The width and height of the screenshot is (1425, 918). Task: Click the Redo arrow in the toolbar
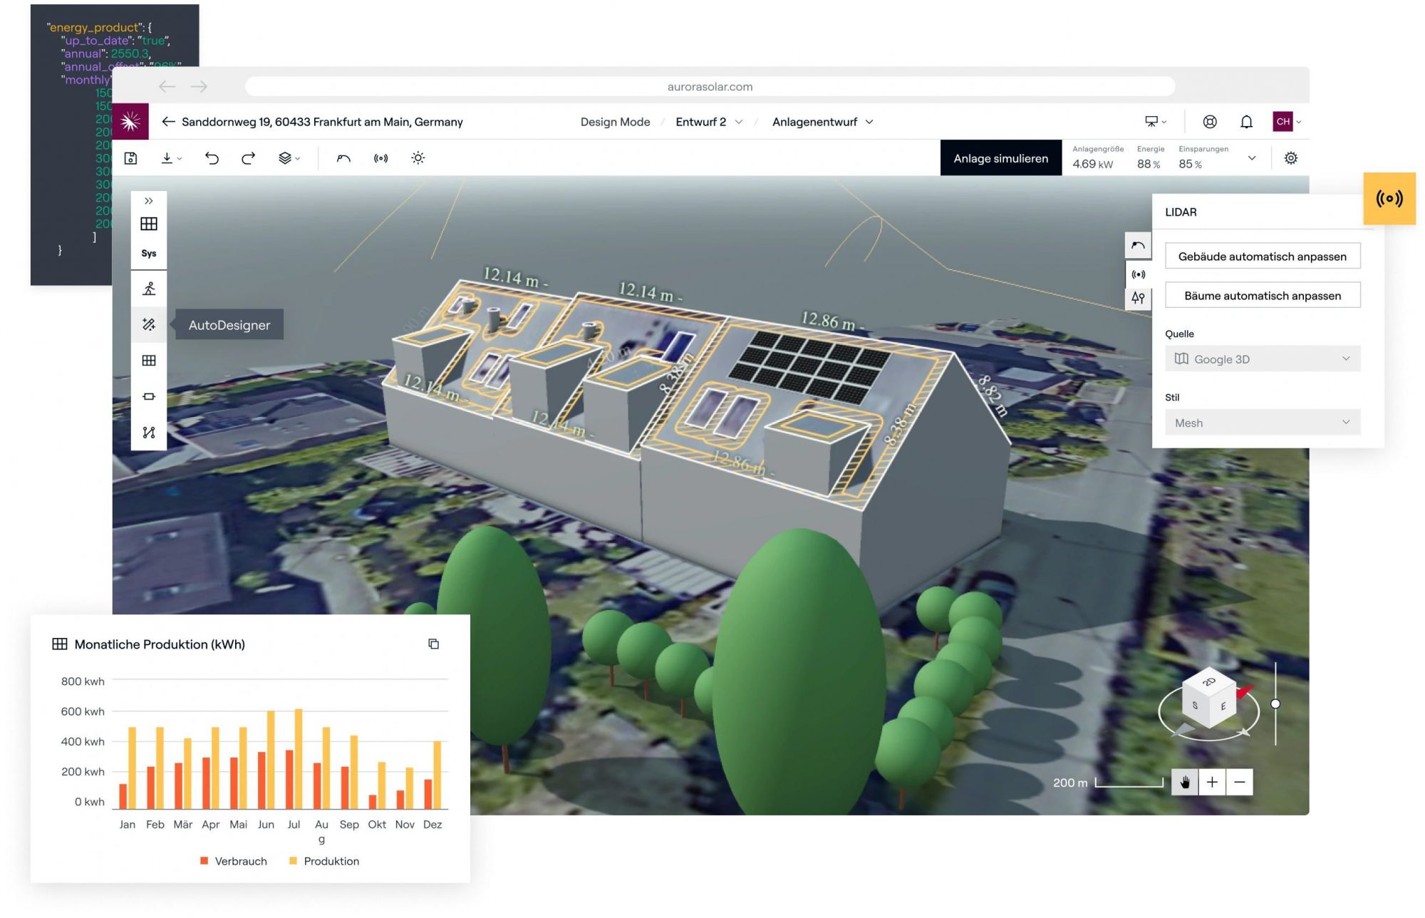[247, 158]
